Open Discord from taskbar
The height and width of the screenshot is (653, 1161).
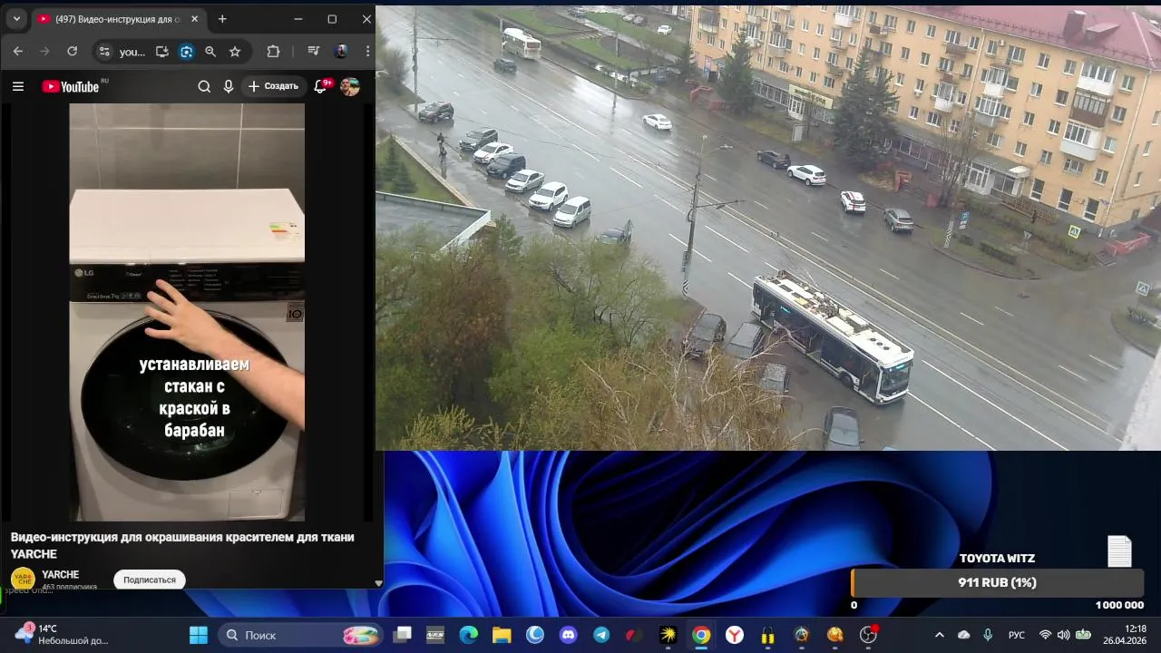[569, 635]
